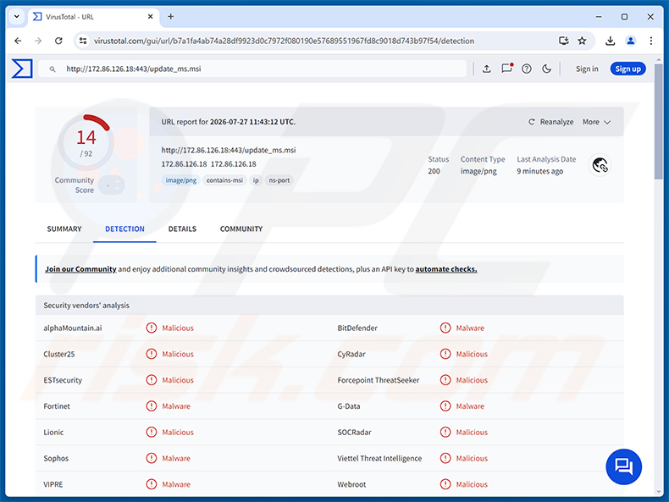The width and height of the screenshot is (669, 502).
Task: Click the Join our Community link
Action: click(x=80, y=269)
